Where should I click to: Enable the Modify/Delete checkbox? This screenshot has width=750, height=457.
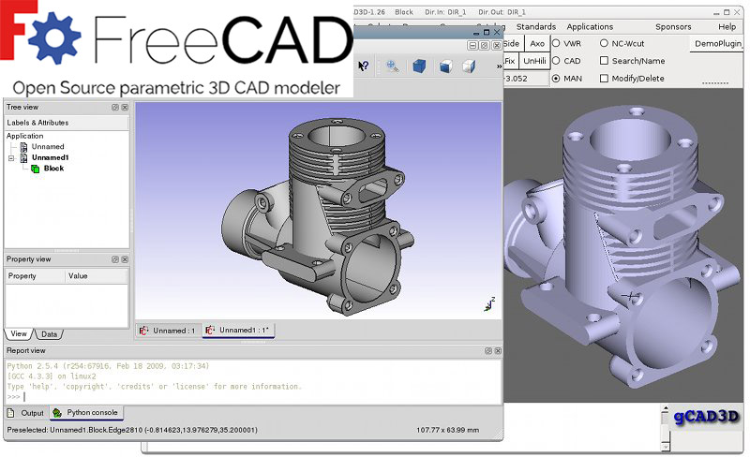(x=604, y=79)
